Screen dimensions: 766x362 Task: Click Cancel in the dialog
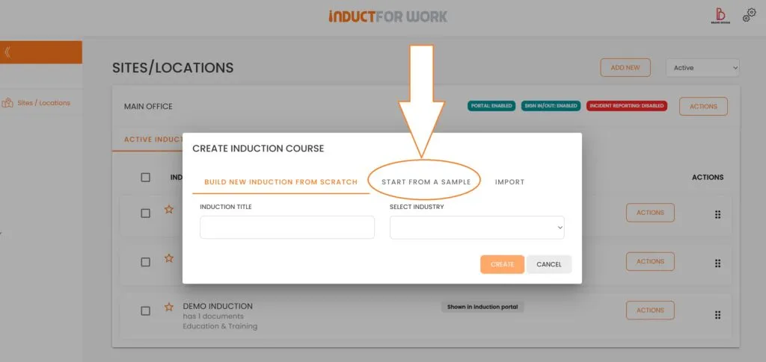coord(549,264)
